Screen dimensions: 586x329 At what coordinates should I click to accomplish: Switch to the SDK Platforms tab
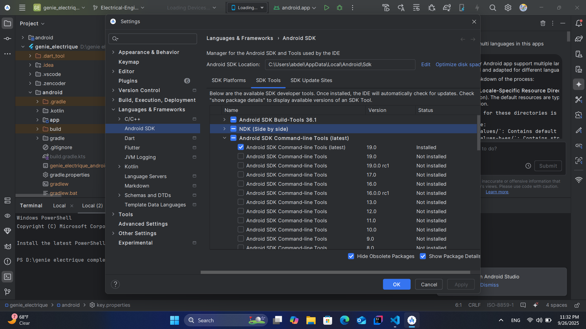pos(229,80)
